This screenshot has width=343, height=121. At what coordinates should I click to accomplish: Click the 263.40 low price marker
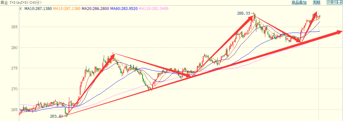point(57,116)
